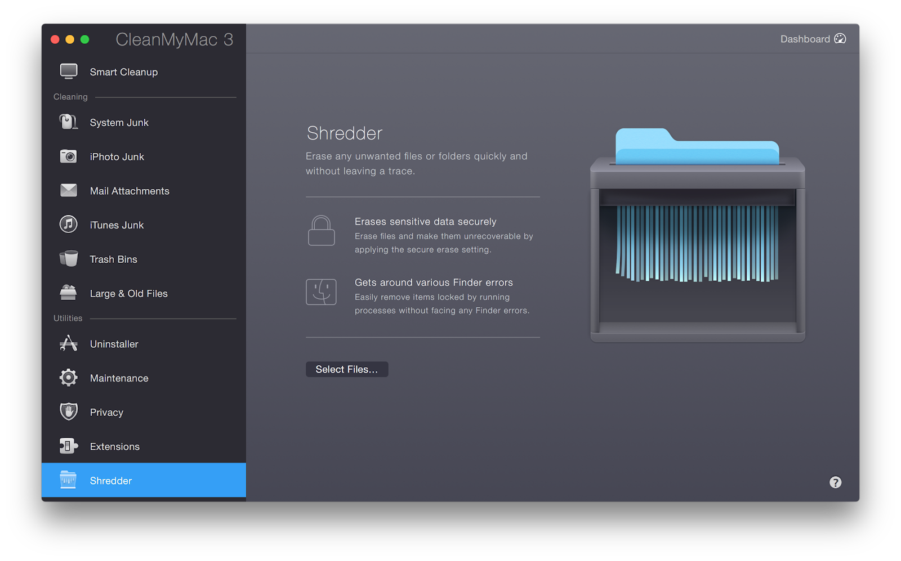Click the Trash Bins bucket icon
Image resolution: width=901 pixels, height=561 pixels.
click(69, 259)
